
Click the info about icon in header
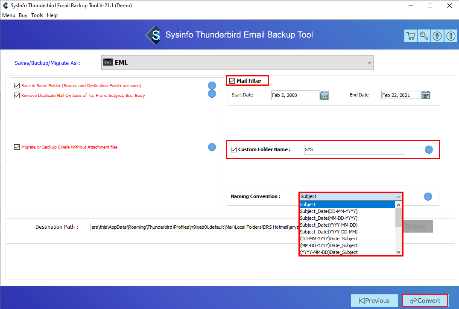(x=451, y=36)
